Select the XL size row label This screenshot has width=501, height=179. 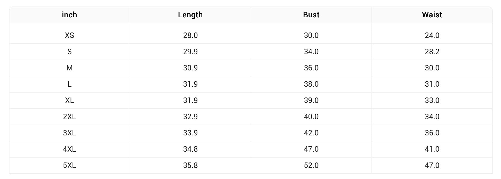[70, 100]
